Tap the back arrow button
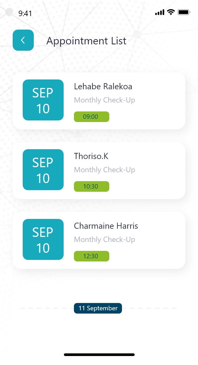198x365 pixels. 23,40
